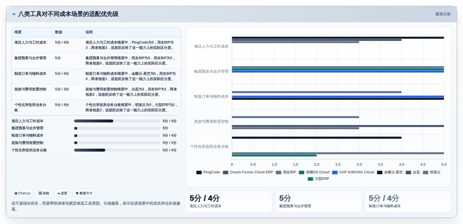Screen dimensions: 463x224
Task: Click the 说明 column header
Action: pyautogui.click(x=89, y=32)
